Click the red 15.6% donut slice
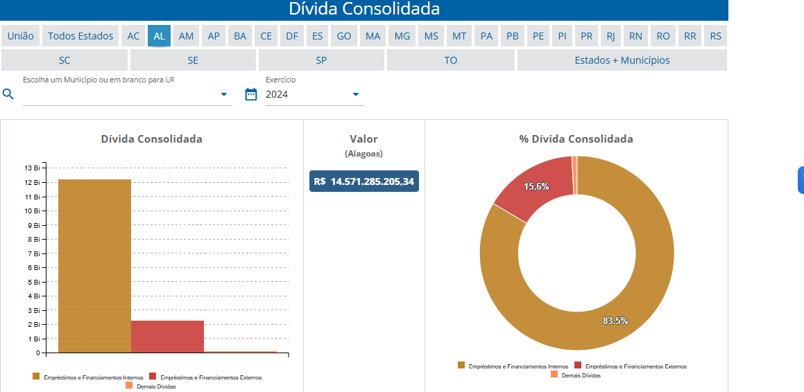804x392 pixels. coord(533,184)
